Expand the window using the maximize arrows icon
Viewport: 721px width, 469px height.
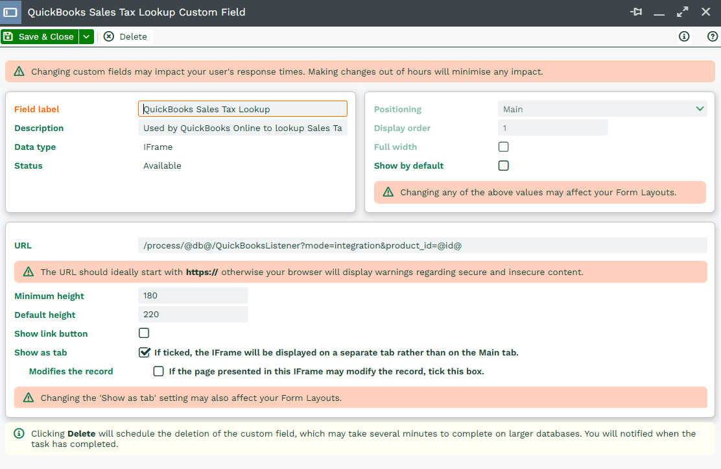(x=682, y=12)
